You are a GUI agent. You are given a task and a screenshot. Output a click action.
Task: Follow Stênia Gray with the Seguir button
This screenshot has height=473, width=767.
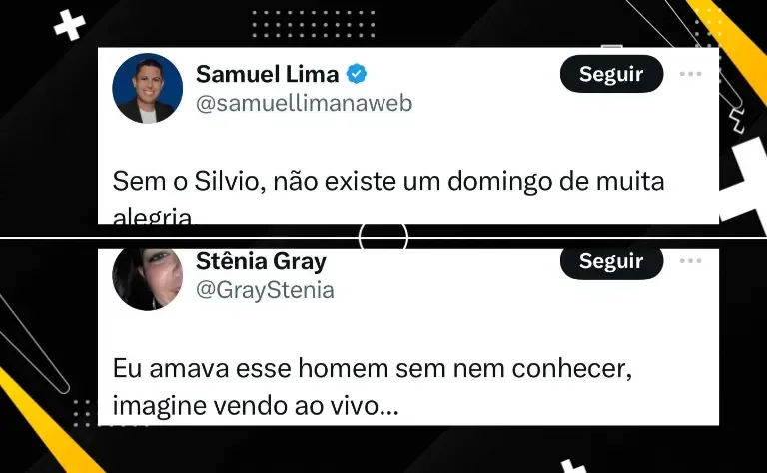611,262
